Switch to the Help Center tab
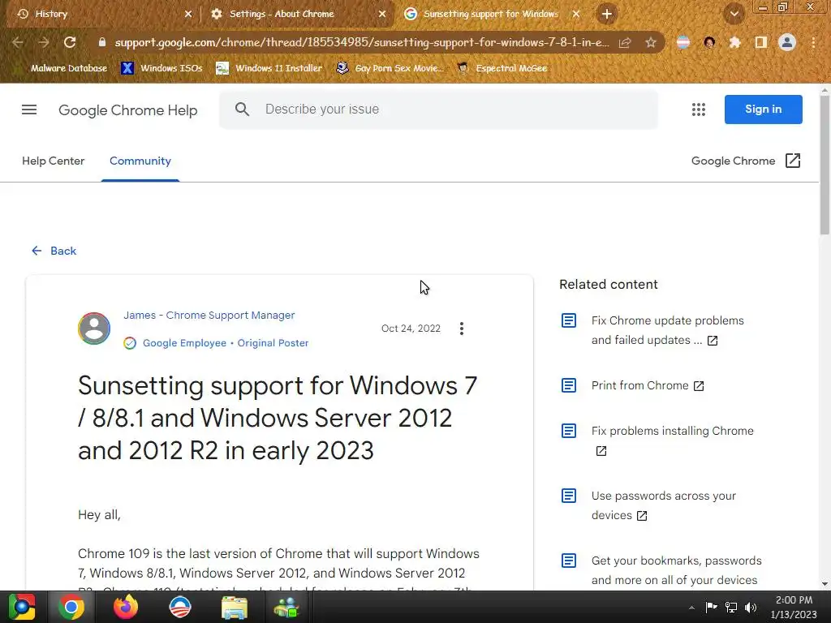831x623 pixels. (53, 161)
